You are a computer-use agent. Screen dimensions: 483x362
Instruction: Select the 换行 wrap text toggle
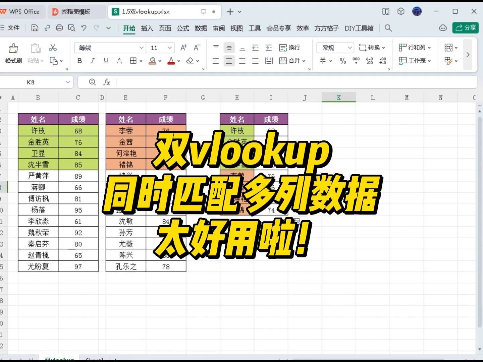click(289, 48)
